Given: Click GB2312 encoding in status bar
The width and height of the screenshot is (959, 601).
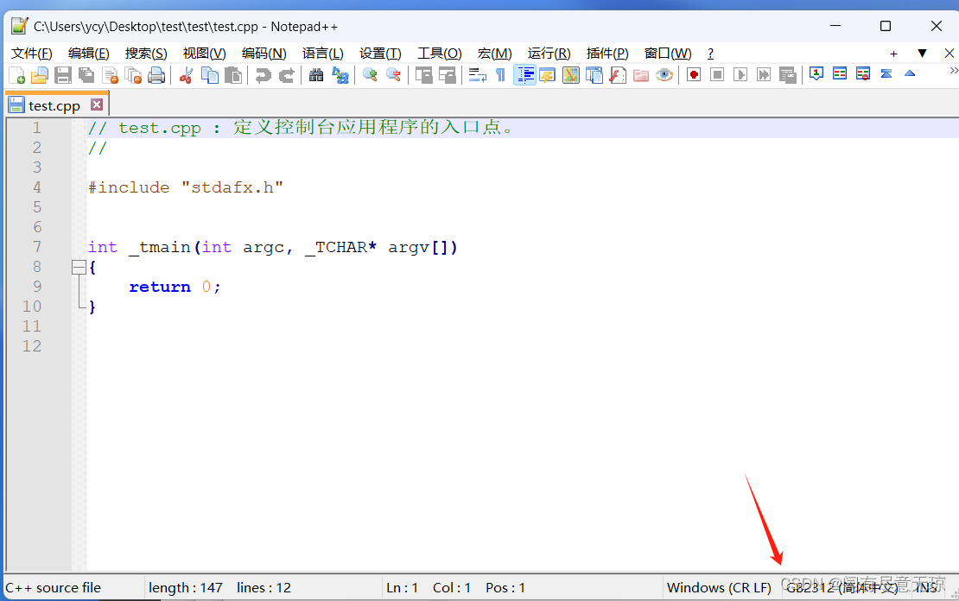Looking at the screenshot, I should (x=842, y=587).
